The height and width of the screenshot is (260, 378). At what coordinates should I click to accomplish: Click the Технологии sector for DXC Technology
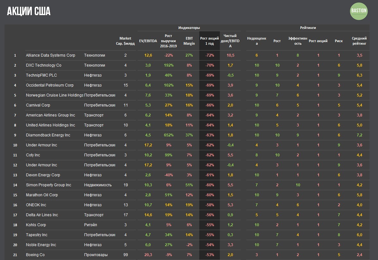(94, 65)
